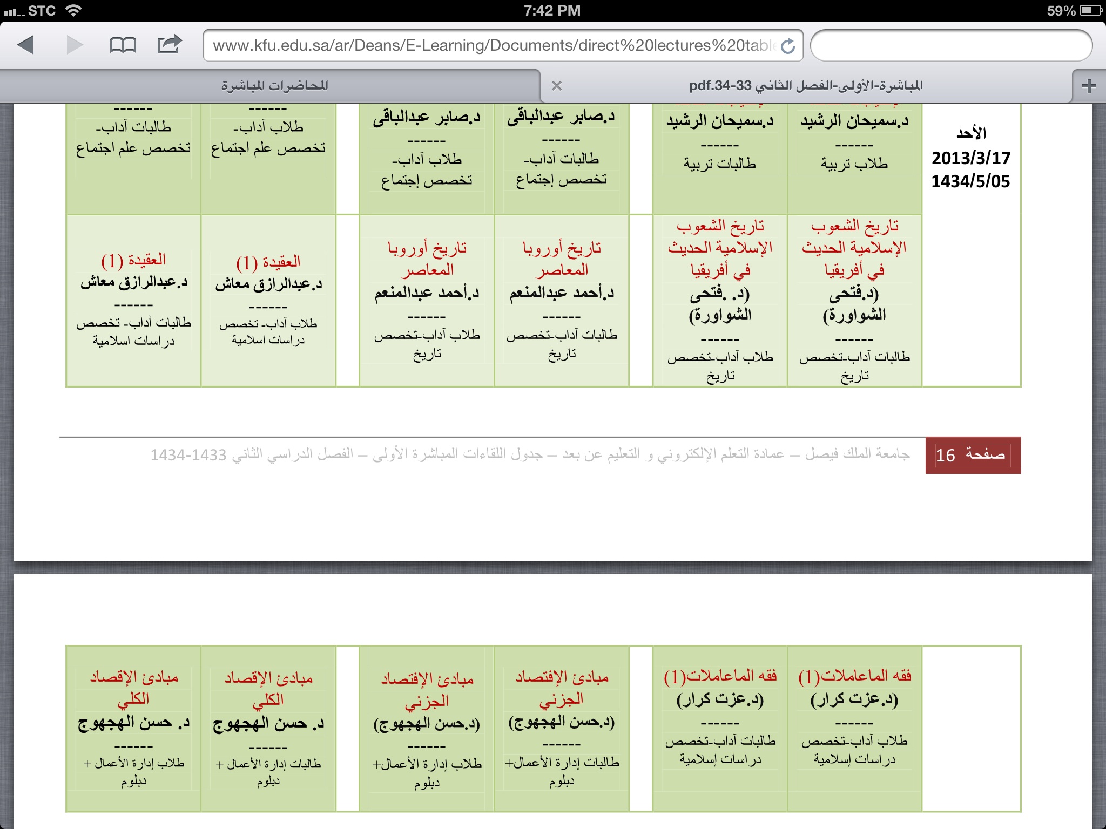Tap the share arrow icon
Screen dimensions: 1106x829
pyautogui.click(x=170, y=44)
